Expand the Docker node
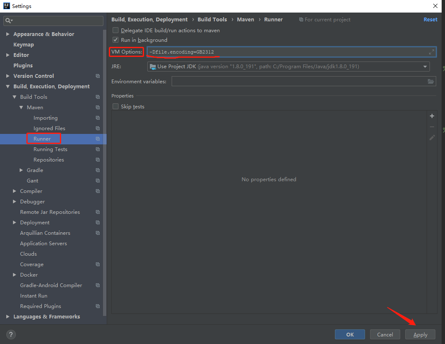Screen dimensions: 445x344 (15, 275)
